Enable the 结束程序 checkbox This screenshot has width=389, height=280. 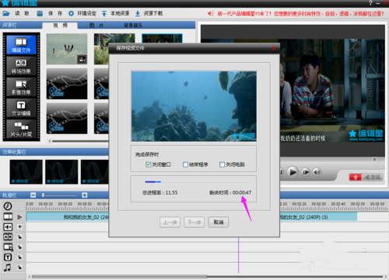[x=185, y=164]
